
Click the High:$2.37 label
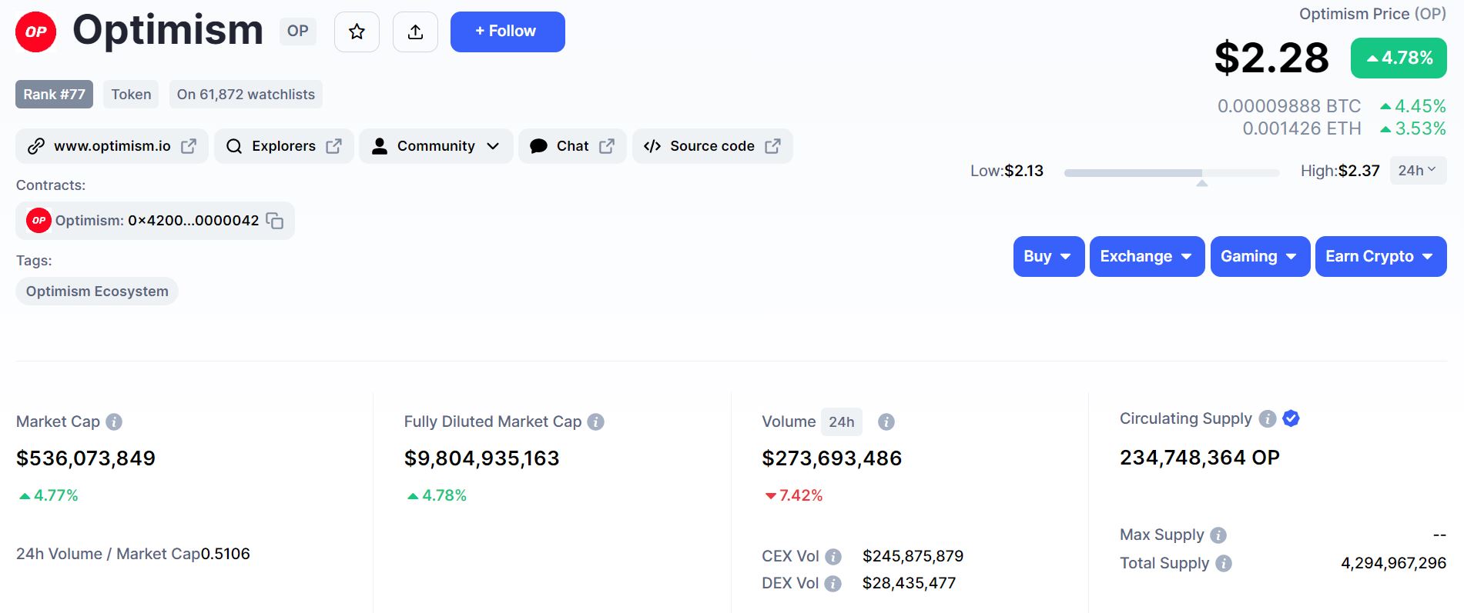[x=1340, y=171]
